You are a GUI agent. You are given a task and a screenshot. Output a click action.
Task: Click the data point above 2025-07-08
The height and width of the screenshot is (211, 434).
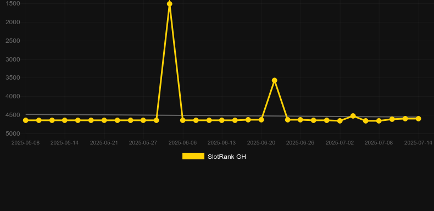(379, 121)
